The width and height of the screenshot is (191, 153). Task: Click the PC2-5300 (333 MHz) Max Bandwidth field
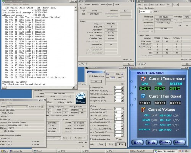(x=163, y=20)
